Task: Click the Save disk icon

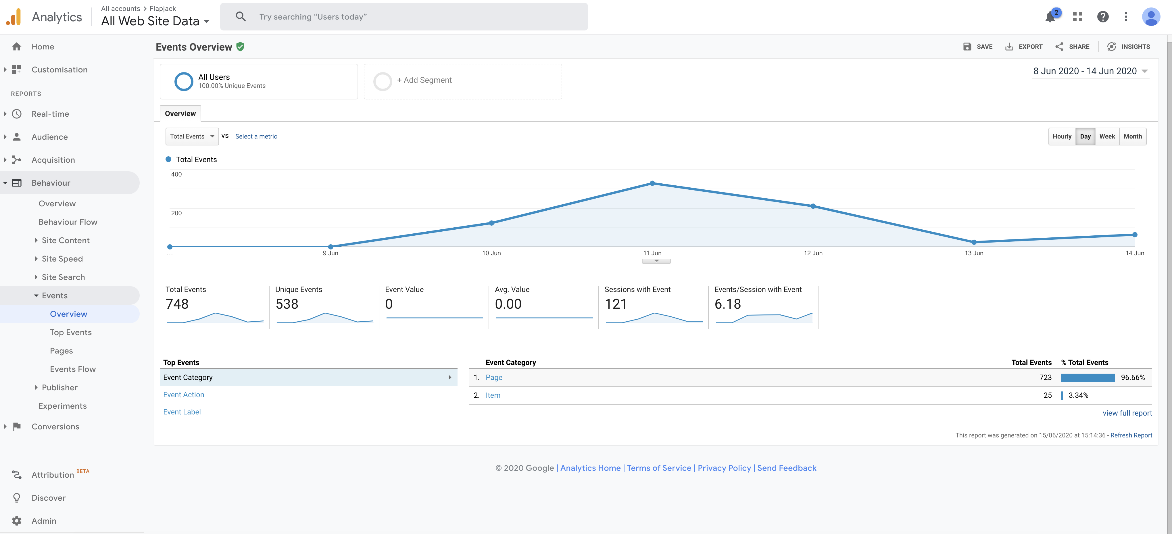Action: click(967, 46)
